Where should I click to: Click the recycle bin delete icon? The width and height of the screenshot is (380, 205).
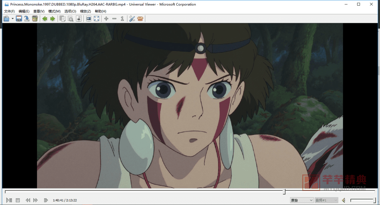[x=35, y=19]
